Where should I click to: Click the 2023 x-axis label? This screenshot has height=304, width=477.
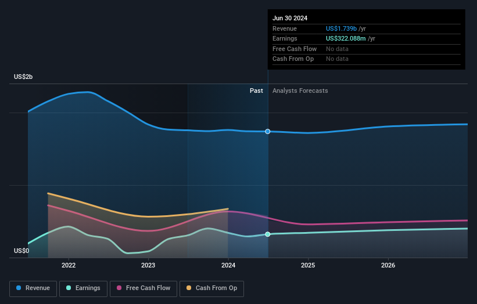(148, 266)
